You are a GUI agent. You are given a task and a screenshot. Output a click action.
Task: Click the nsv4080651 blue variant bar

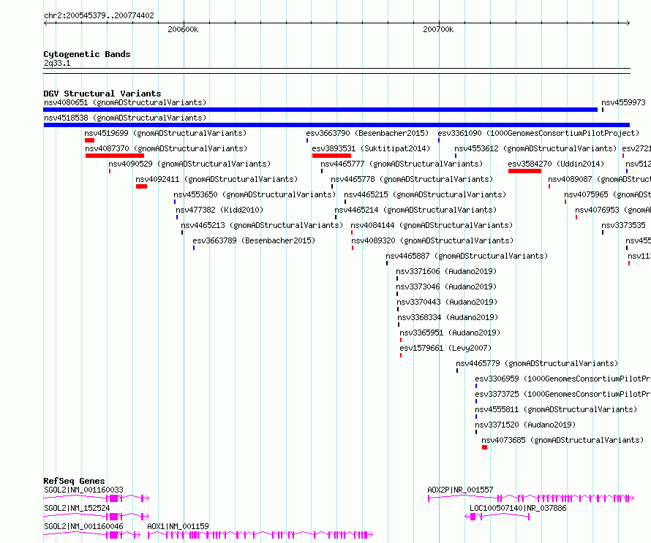click(320, 110)
